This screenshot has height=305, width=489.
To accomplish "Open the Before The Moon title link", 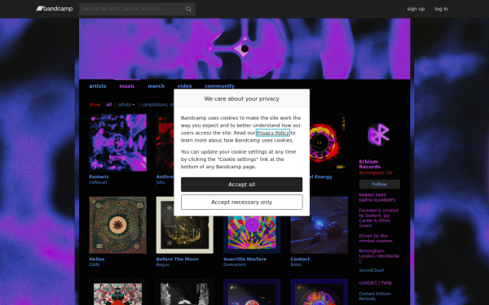I will pyautogui.click(x=177, y=259).
